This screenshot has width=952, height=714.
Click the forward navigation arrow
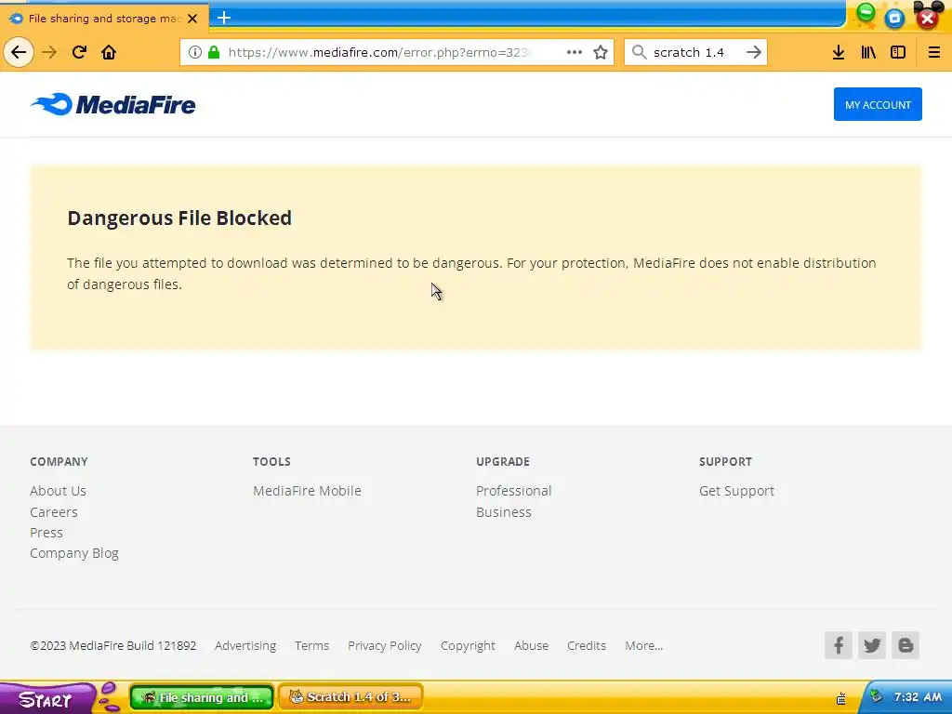[x=49, y=52]
